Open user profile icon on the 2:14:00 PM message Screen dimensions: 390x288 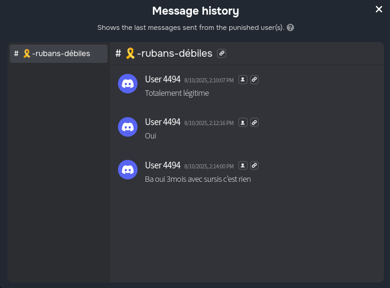(243, 165)
